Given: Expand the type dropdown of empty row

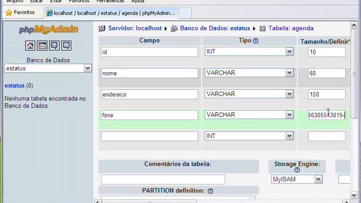Looking at the screenshot, I should click(x=289, y=136).
